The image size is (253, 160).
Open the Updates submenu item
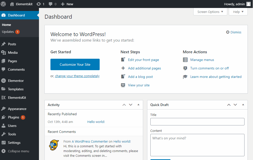pos(8,32)
